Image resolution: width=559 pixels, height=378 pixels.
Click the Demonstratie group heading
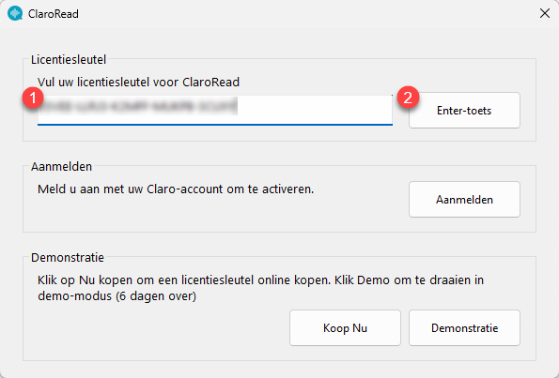coord(68,257)
